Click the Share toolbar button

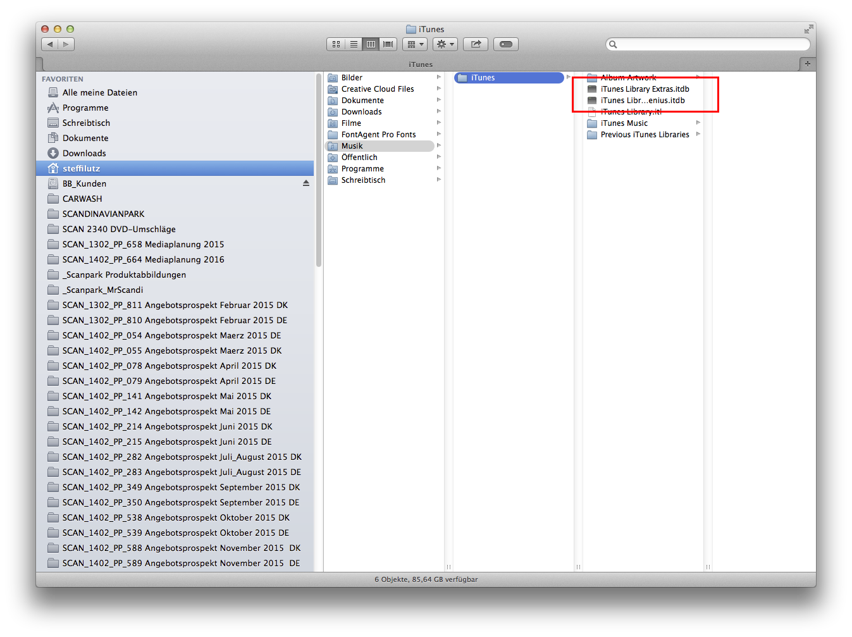(476, 44)
